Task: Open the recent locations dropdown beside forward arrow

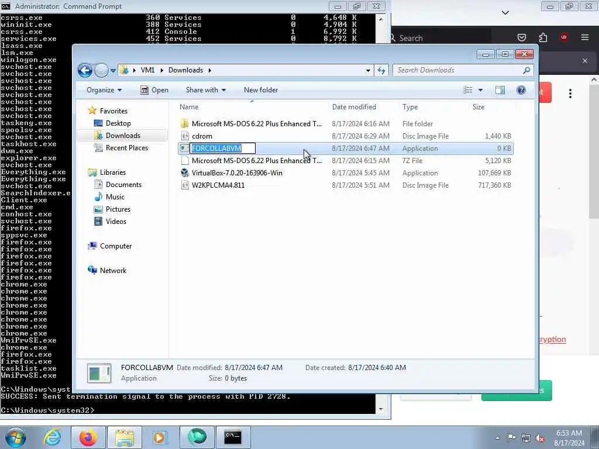Action: coord(113,70)
